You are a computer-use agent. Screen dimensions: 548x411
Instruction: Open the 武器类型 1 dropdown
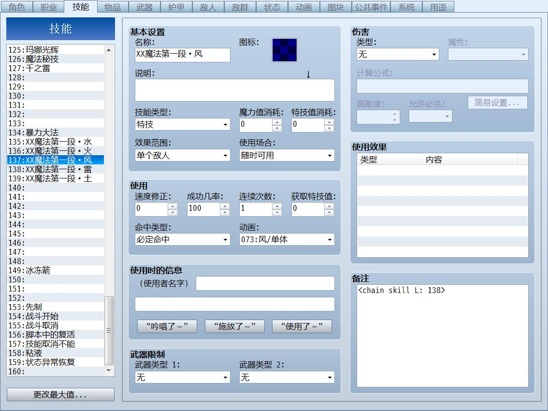(183, 378)
